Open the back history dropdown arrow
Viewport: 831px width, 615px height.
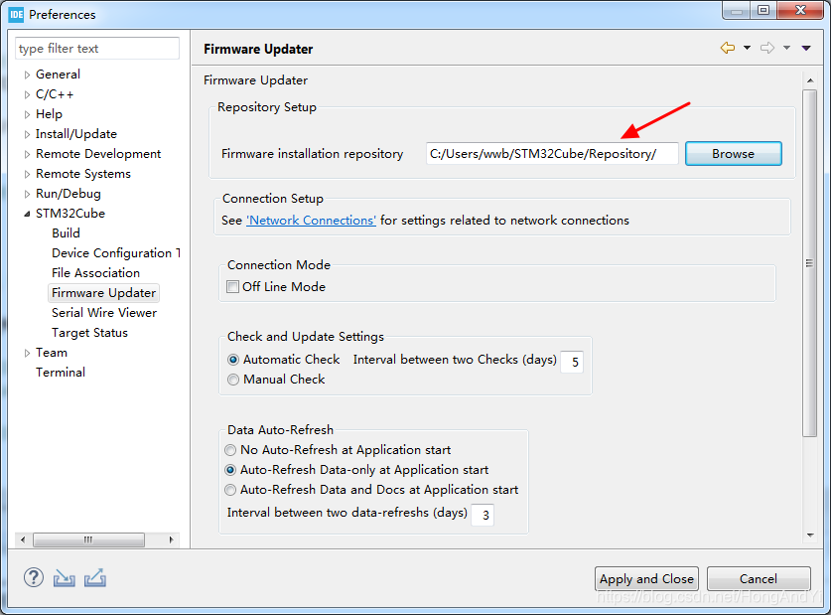click(747, 48)
